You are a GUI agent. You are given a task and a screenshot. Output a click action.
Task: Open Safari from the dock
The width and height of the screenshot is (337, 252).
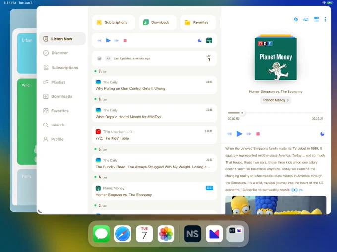(x=123, y=234)
